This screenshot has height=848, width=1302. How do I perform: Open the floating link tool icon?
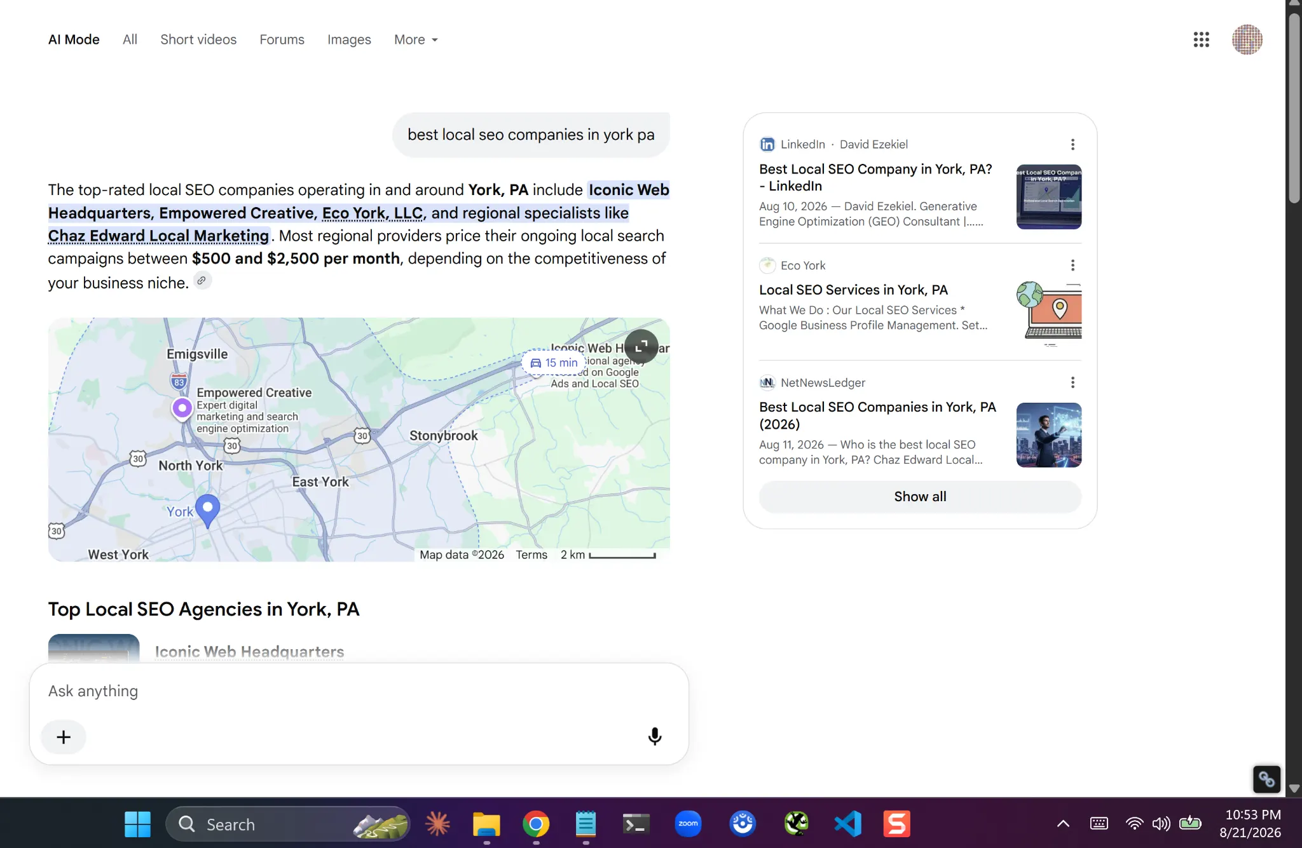tap(1266, 779)
